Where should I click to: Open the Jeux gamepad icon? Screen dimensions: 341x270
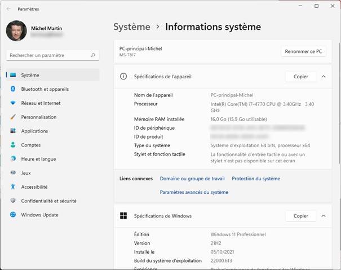[13, 173]
